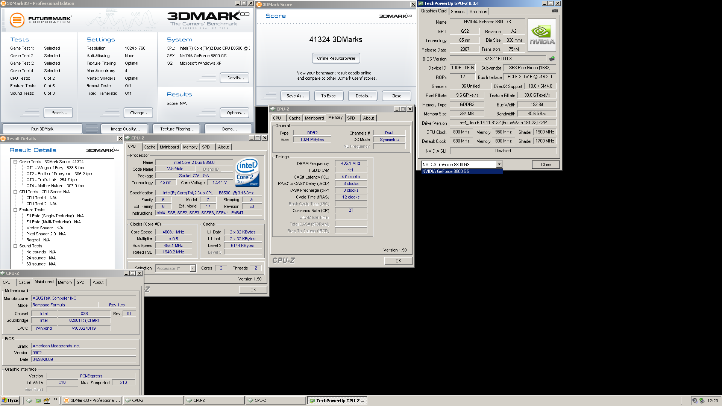Click Change button under Settings
The width and height of the screenshot is (722, 406).
pos(139,113)
